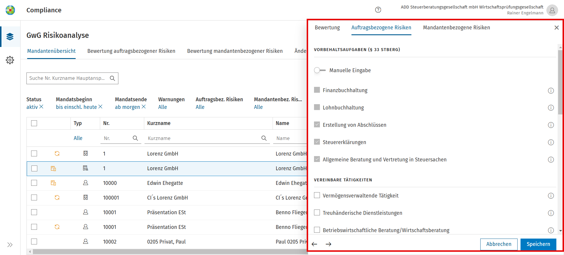
Task: Click the Abbrechen button
Action: point(499,244)
